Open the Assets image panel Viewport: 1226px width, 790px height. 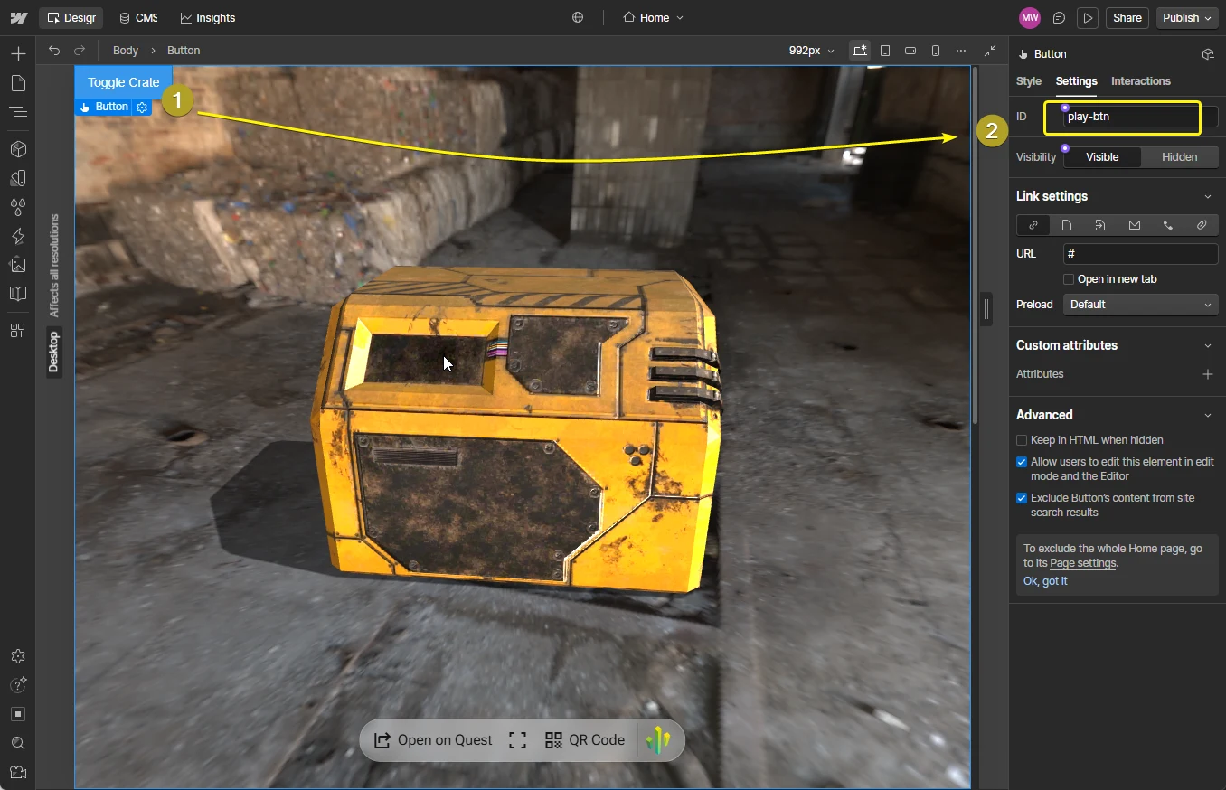tap(18, 265)
